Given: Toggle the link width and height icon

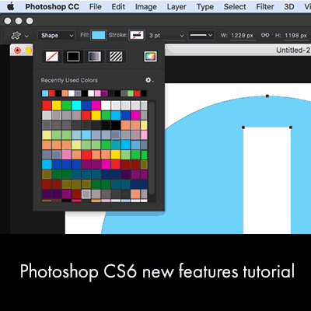Looking at the screenshot, I should pos(265,35).
